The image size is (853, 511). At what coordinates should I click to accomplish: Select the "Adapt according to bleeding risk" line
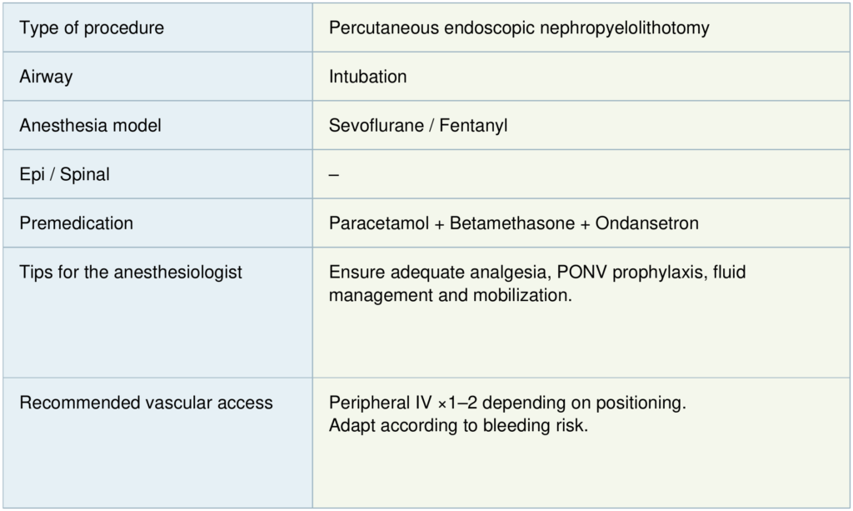pos(460,424)
